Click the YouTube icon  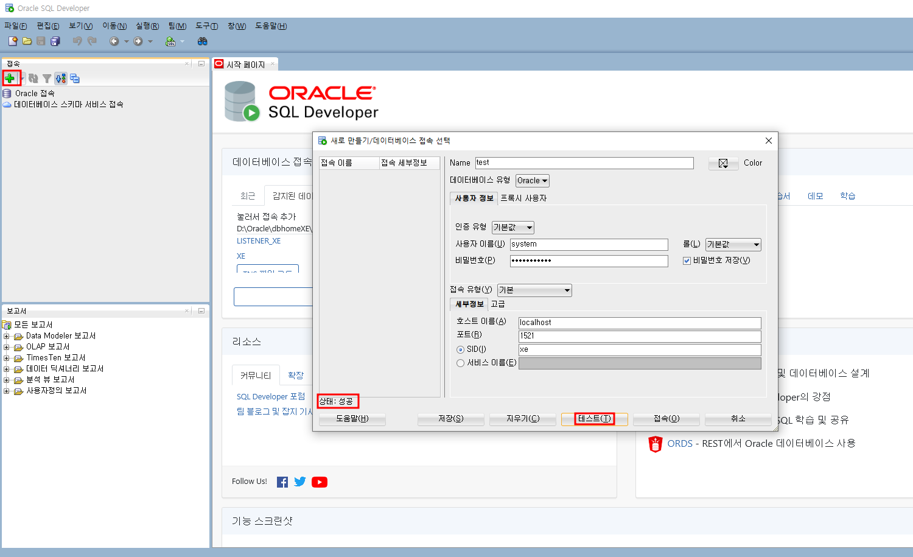[x=320, y=482]
